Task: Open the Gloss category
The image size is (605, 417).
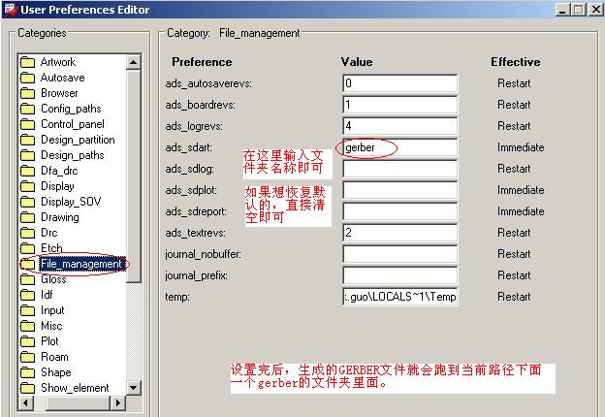Action: tap(53, 279)
